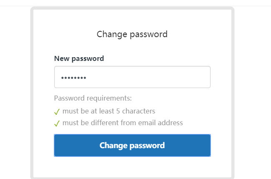
Task: Click the blank card area below the blue button
Action: pos(132,167)
